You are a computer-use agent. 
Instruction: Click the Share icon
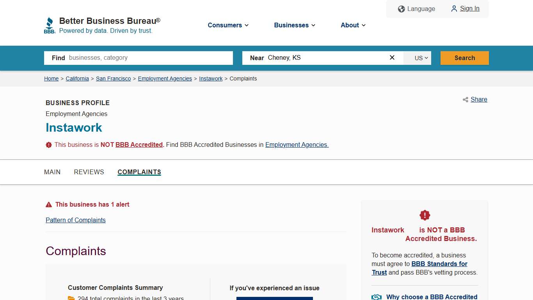(x=465, y=100)
